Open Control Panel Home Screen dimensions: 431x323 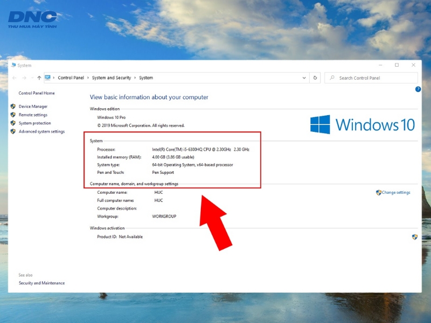click(x=37, y=93)
